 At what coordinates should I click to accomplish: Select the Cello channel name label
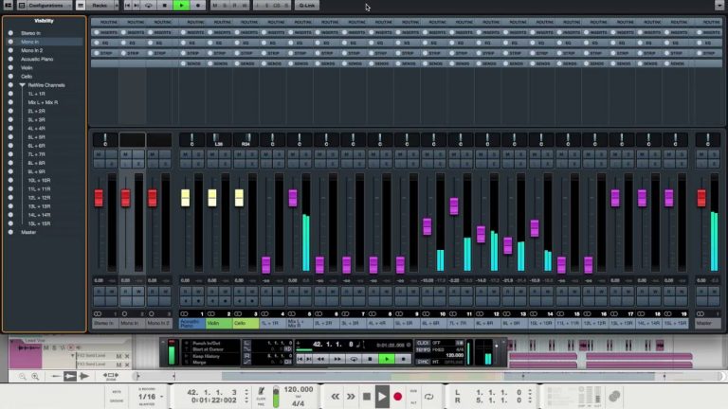coord(246,323)
